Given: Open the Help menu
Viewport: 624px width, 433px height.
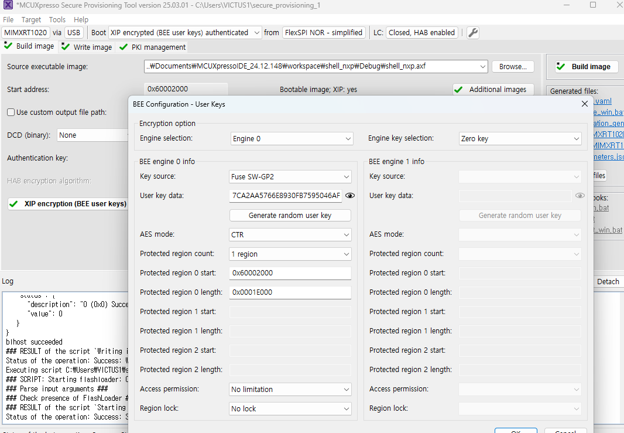Looking at the screenshot, I should 81,19.
